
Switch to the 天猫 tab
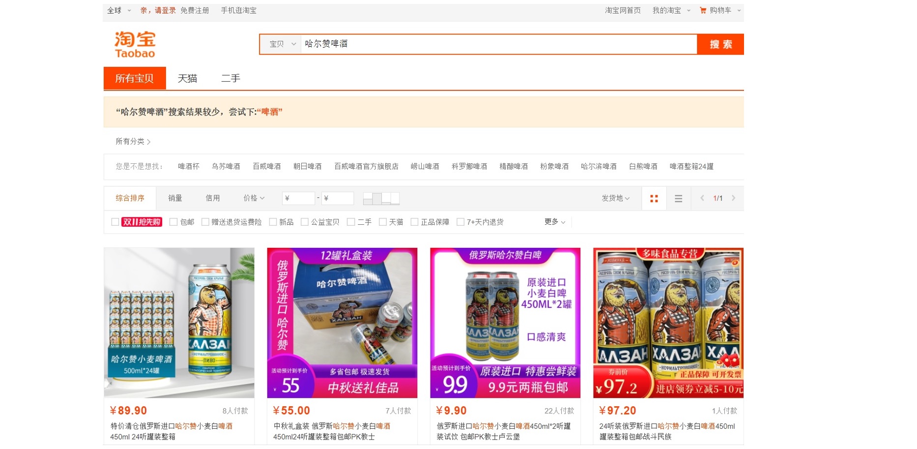click(187, 79)
